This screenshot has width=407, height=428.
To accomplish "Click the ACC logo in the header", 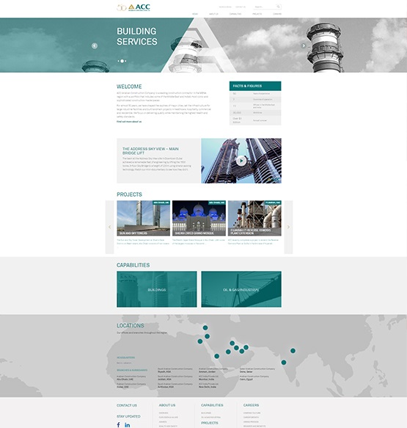I will pos(133,7).
